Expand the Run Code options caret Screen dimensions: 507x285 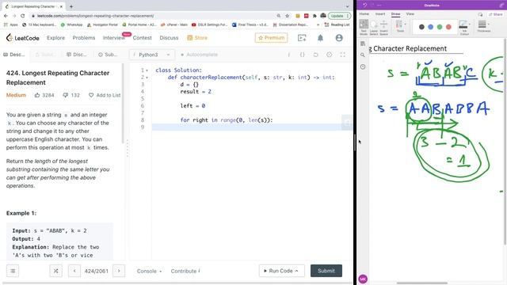297,271
